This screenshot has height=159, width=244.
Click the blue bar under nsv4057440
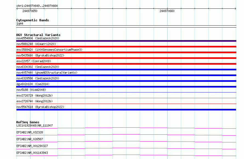[x=126, y=75]
